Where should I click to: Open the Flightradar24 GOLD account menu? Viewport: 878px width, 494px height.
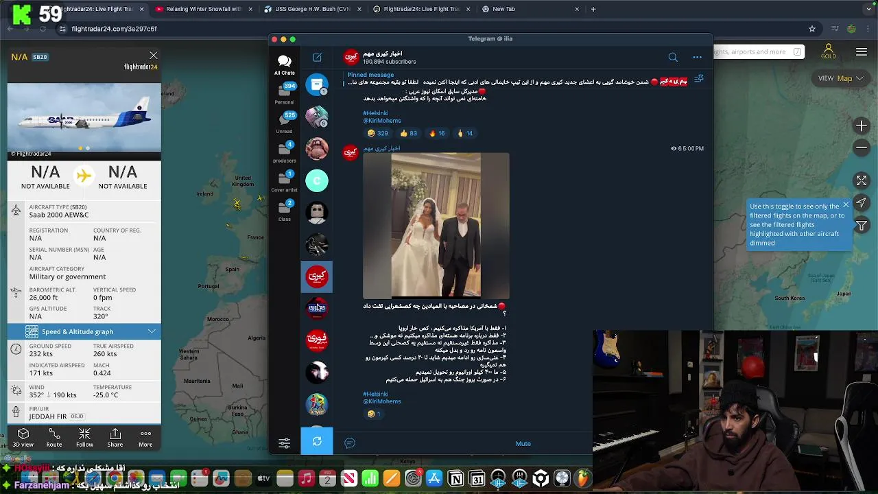pyautogui.click(x=829, y=51)
